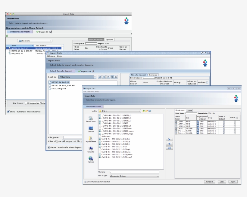247x197 pixels.
Task: Toggle Show Thumbnails checkbox in the Mac window
Action: 8,112
